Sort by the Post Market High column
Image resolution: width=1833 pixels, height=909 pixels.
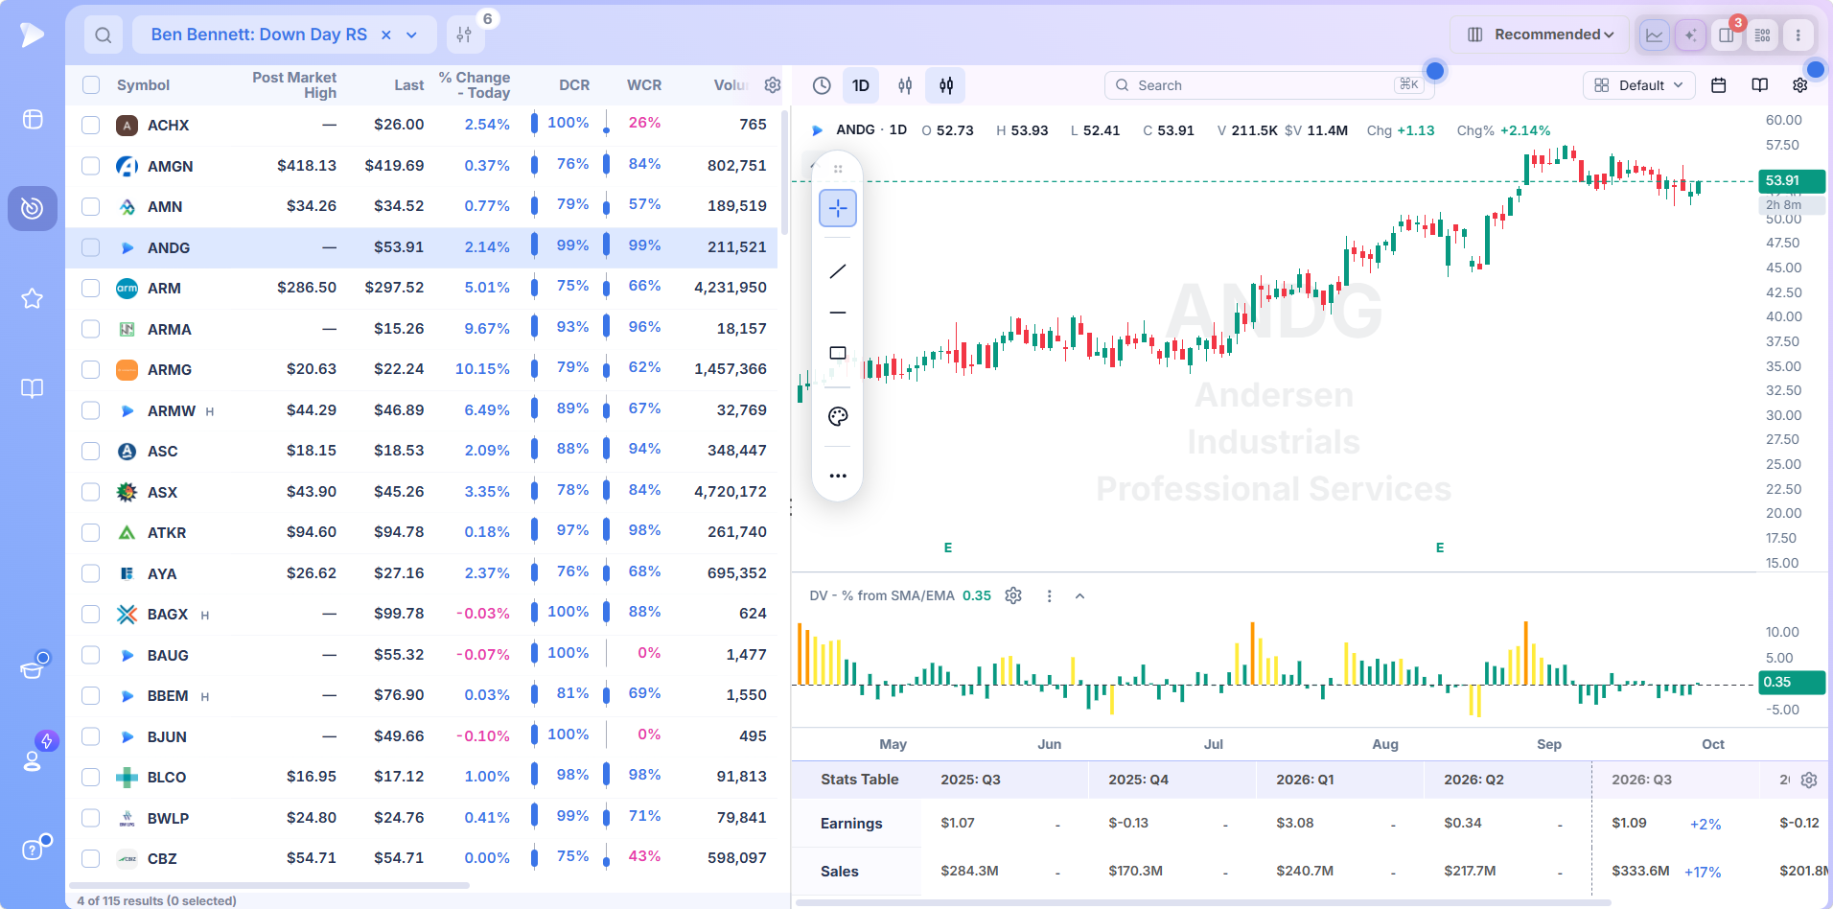click(x=294, y=85)
